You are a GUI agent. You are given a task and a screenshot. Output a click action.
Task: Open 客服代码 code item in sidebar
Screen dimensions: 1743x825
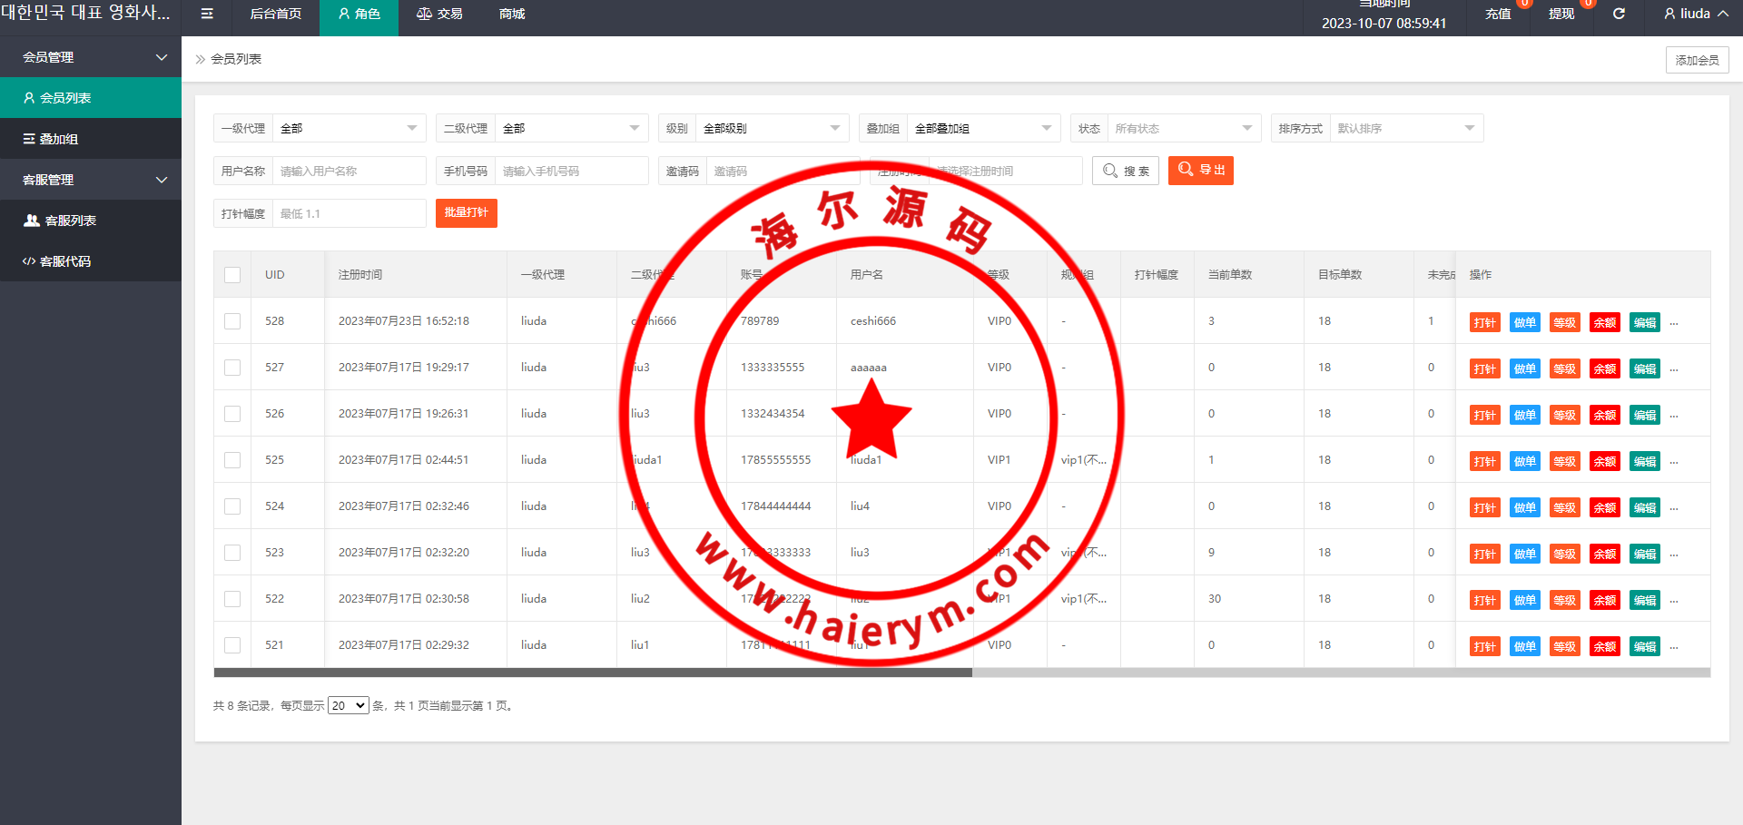coord(65,261)
